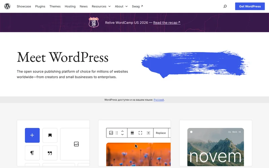Click 'Hi' in novem preview nav
The image size is (269, 168).
[x=240, y=132]
